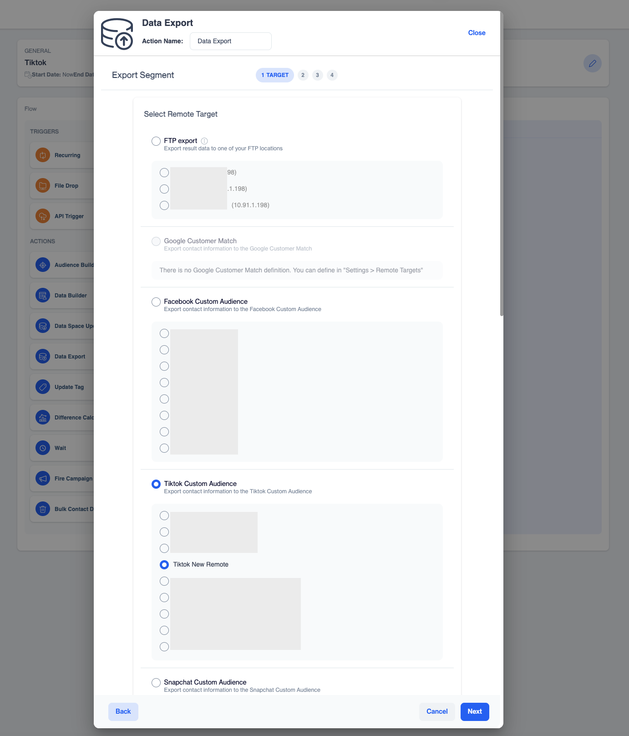Click the Cancel button
Image resolution: width=629 pixels, height=736 pixels.
point(437,712)
